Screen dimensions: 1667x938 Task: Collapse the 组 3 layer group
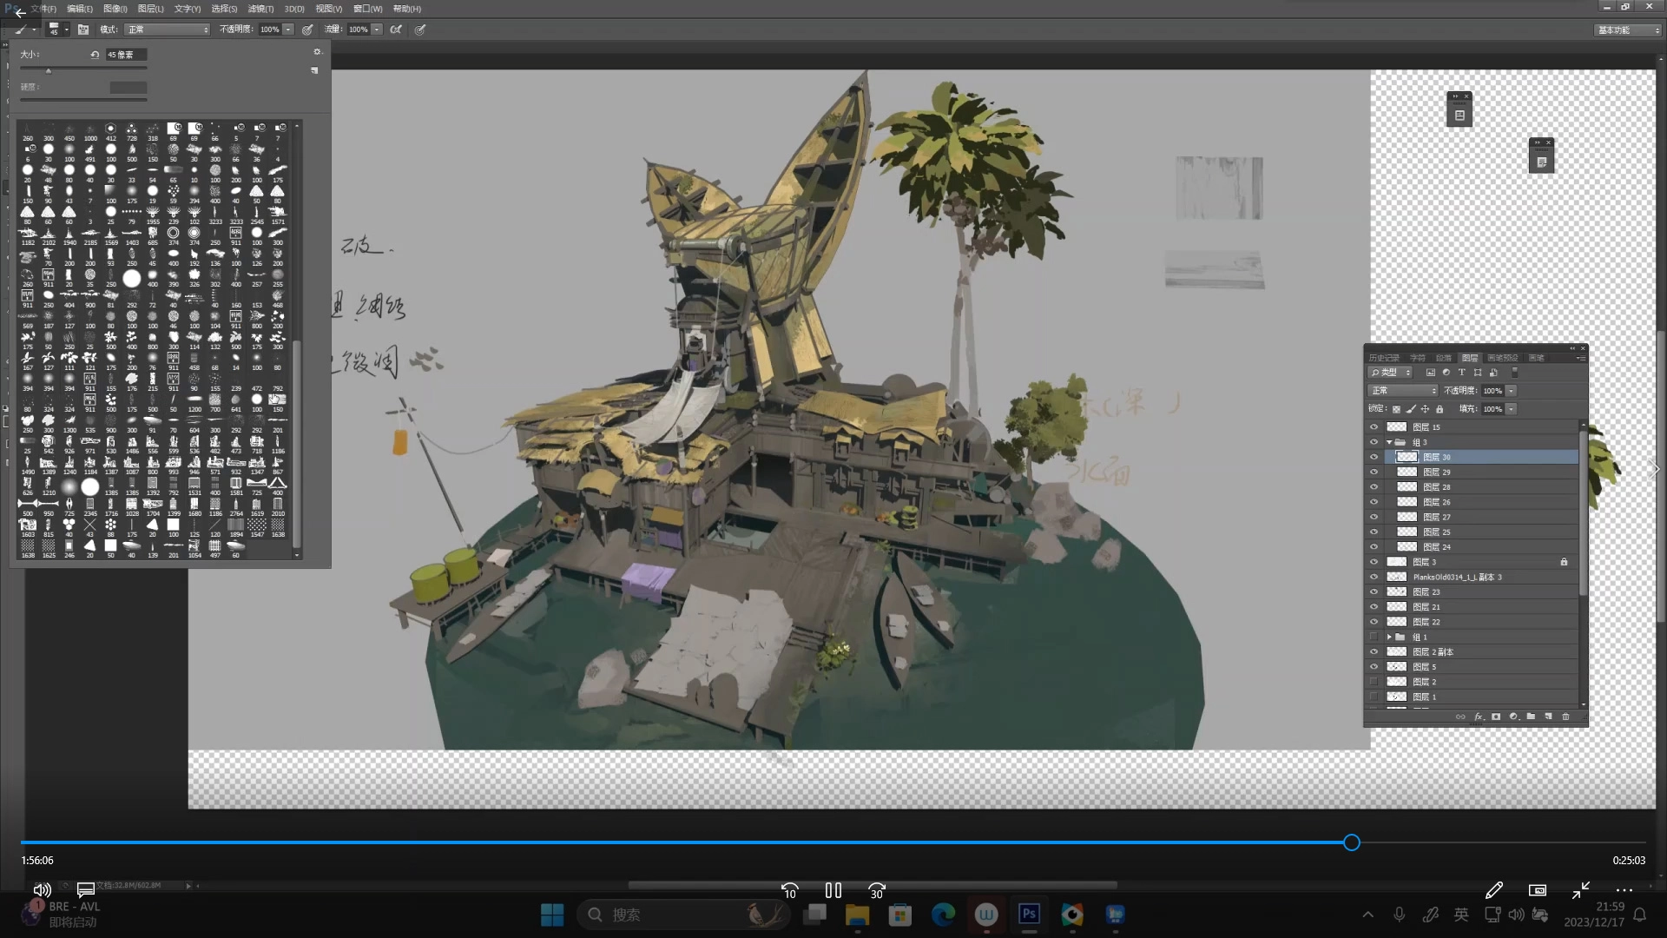coord(1389,442)
